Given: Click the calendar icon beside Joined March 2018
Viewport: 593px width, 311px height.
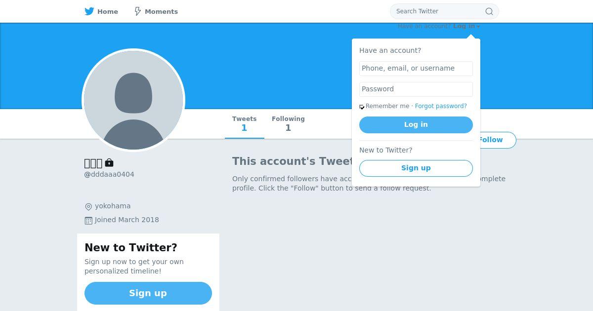Looking at the screenshot, I should click(88, 220).
